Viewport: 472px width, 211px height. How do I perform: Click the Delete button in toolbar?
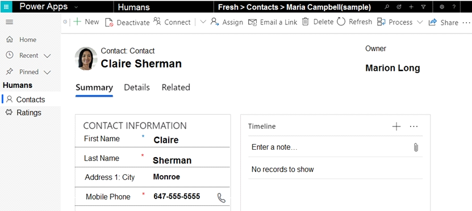[x=318, y=22]
